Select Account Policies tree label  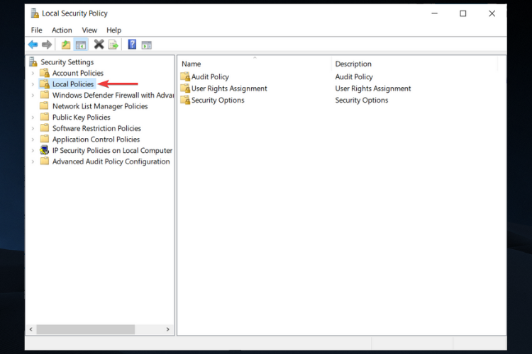pos(78,73)
